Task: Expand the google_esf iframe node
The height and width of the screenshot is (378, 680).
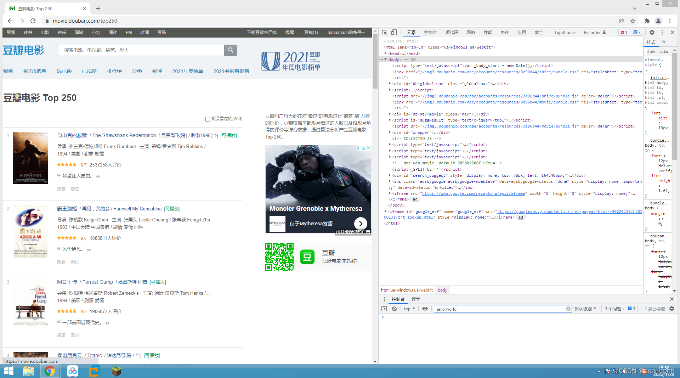Action: click(x=385, y=211)
